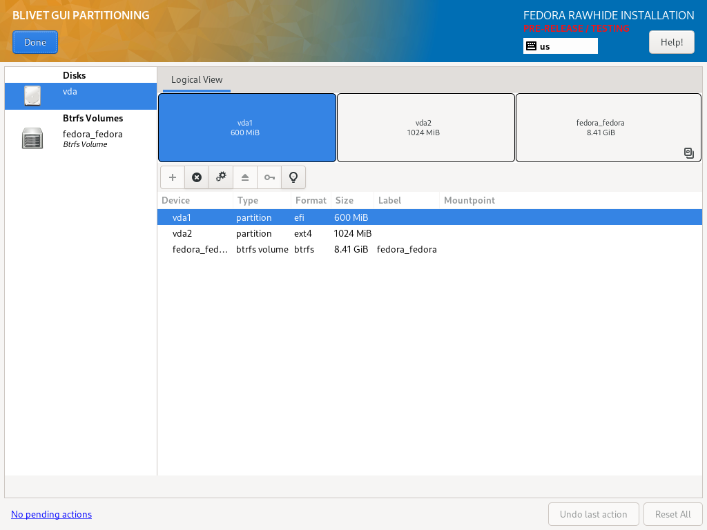Click the delete selected device icon
This screenshot has height=530, width=707.
[x=197, y=177]
